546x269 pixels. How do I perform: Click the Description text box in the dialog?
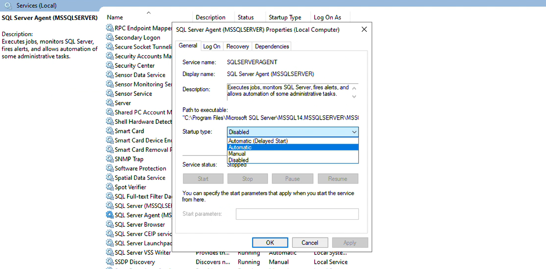(292, 92)
